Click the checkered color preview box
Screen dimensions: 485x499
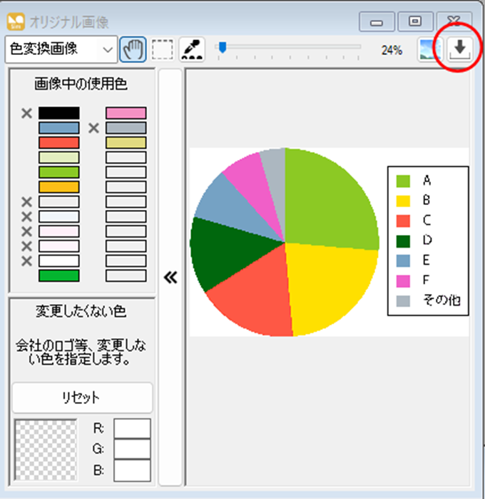(x=46, y=450)
